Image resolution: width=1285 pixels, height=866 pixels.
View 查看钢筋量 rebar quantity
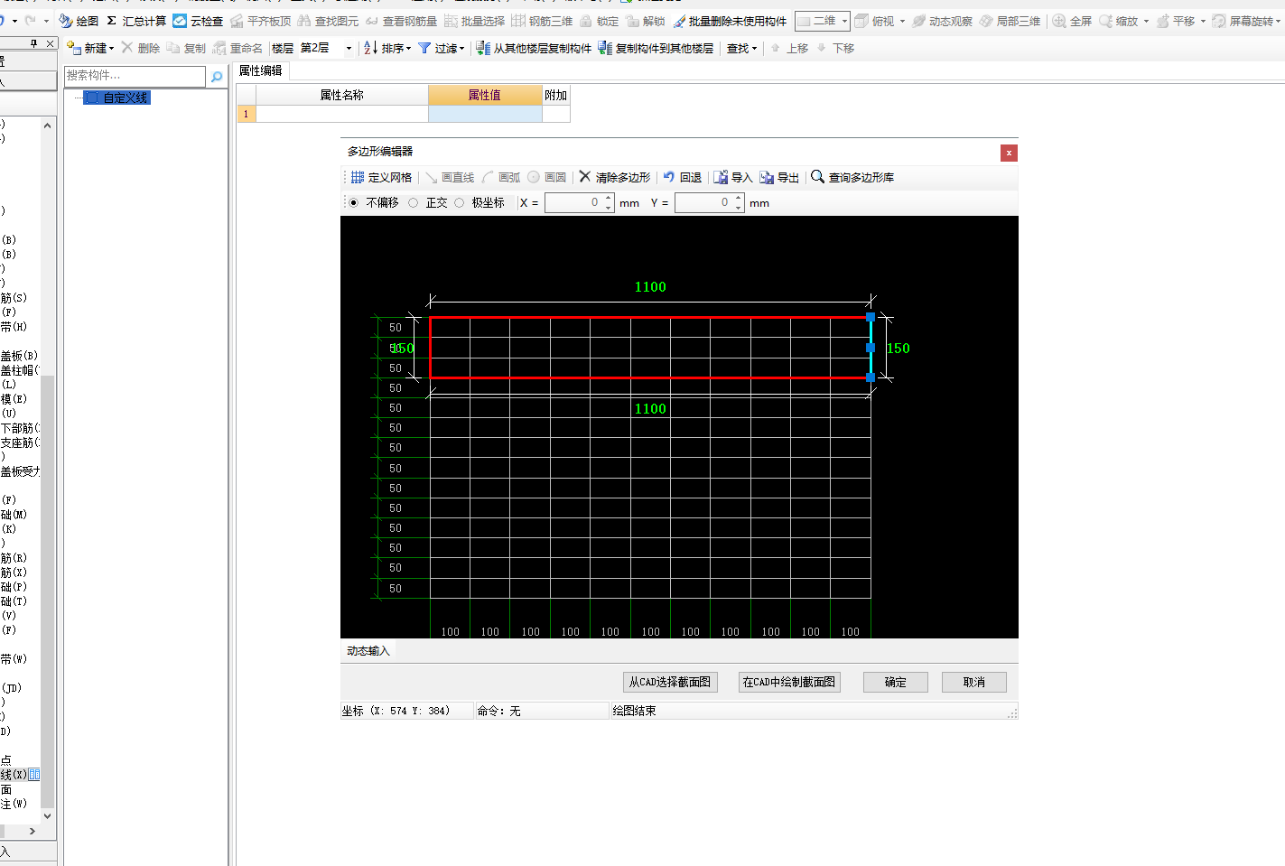click(401, 21)
